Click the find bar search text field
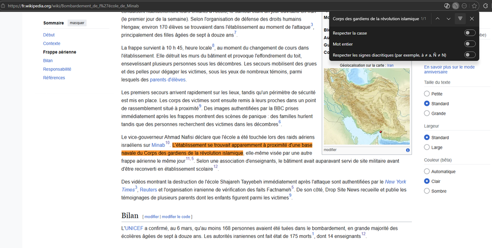Image resolution: width=492 pixels, height=248 pixels. click(376, 19)
